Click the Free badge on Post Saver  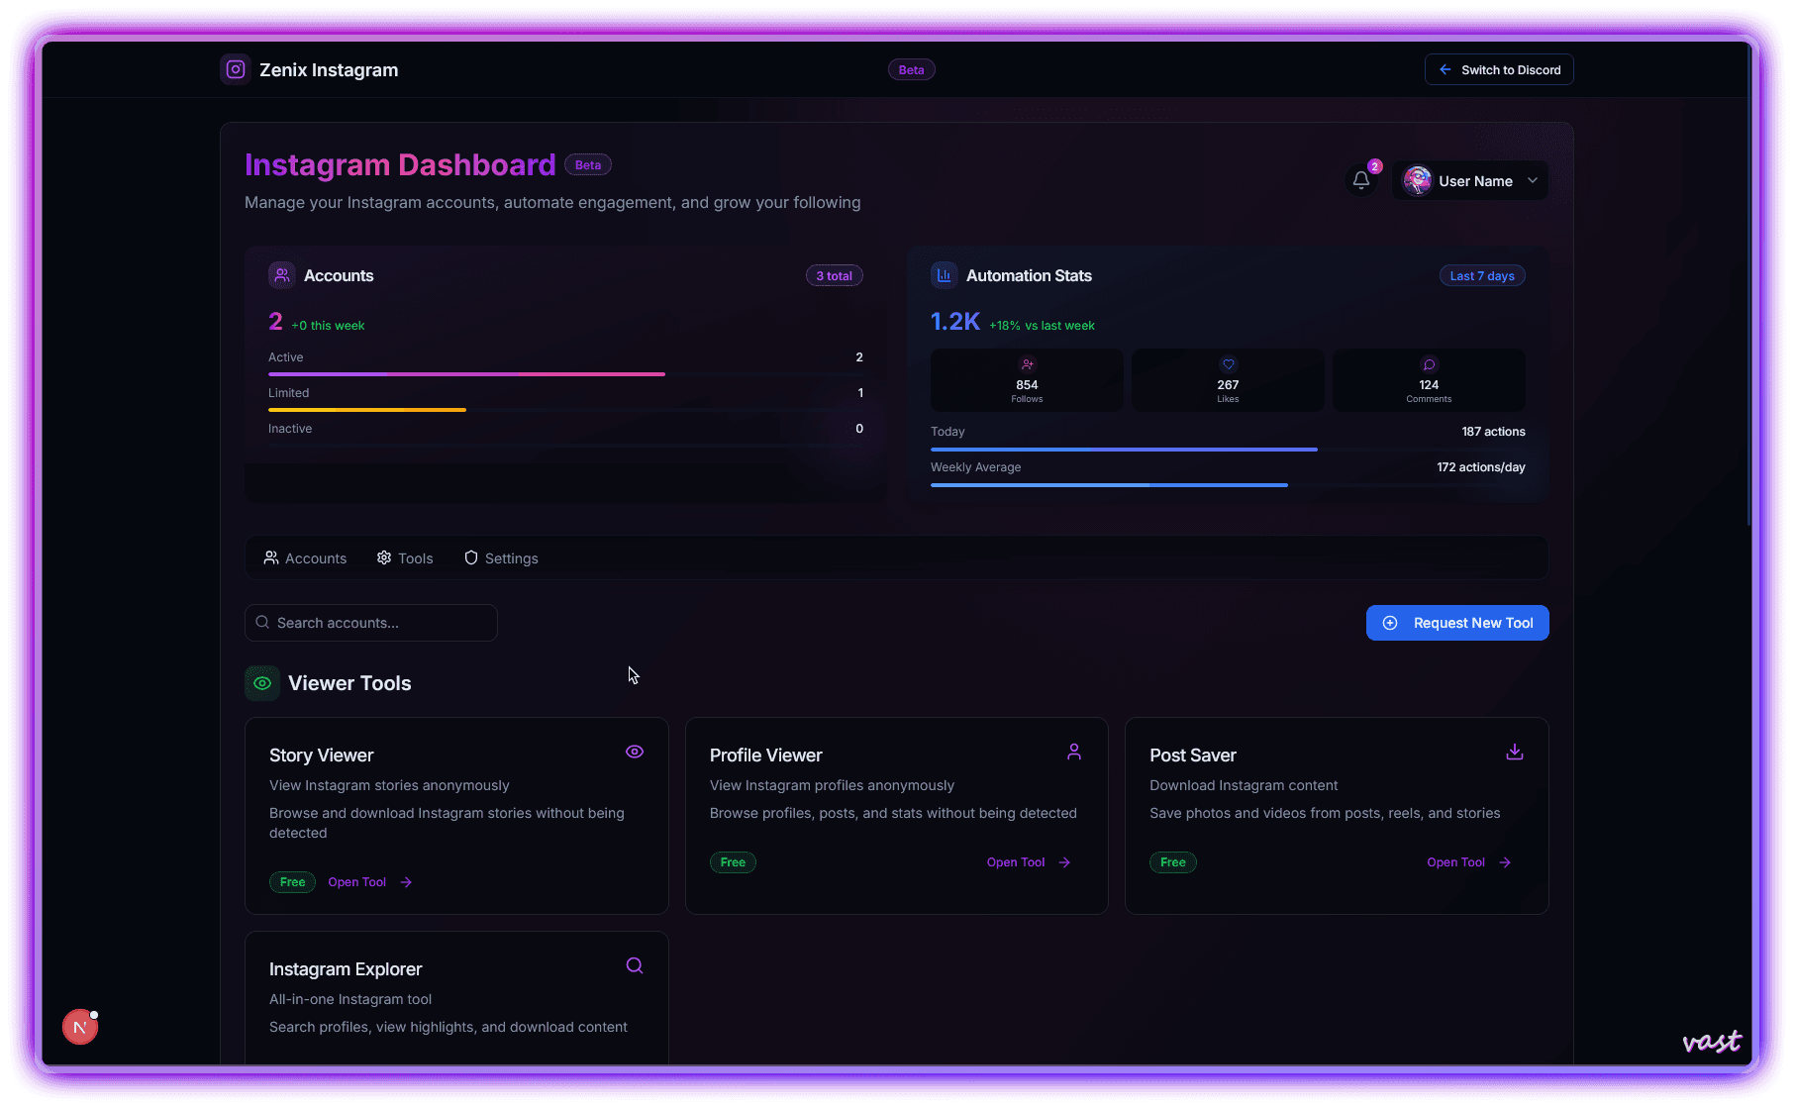point(1173,862)
